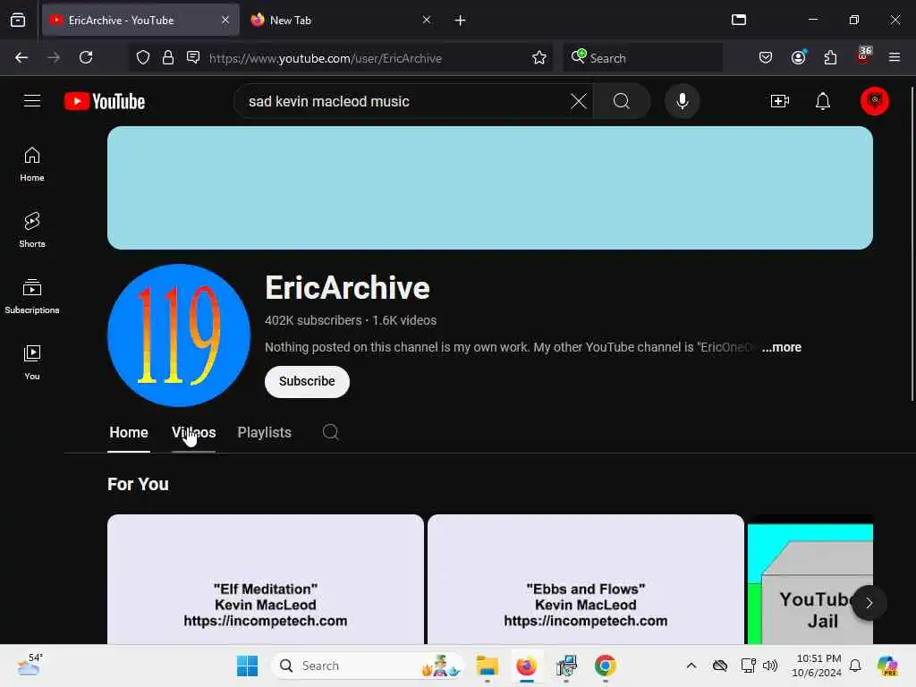Open the Elf Meditation video thumbnail
Screen dimensions: 916x687
tap(265, 579)
